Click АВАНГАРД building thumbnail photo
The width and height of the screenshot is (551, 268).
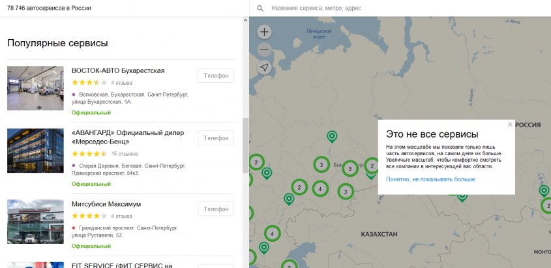[35, 155]
